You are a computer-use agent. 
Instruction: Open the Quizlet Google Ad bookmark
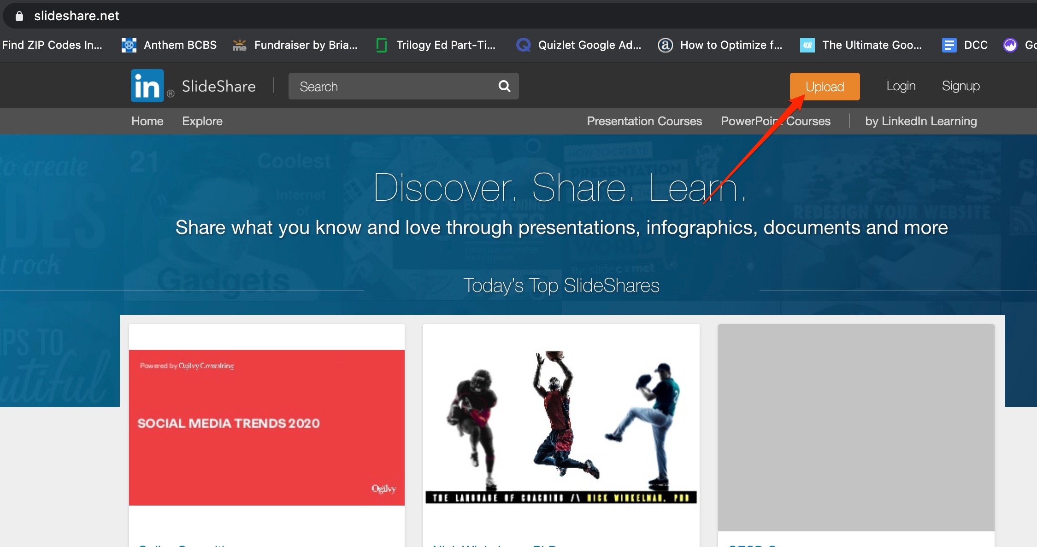click(579, 45)
